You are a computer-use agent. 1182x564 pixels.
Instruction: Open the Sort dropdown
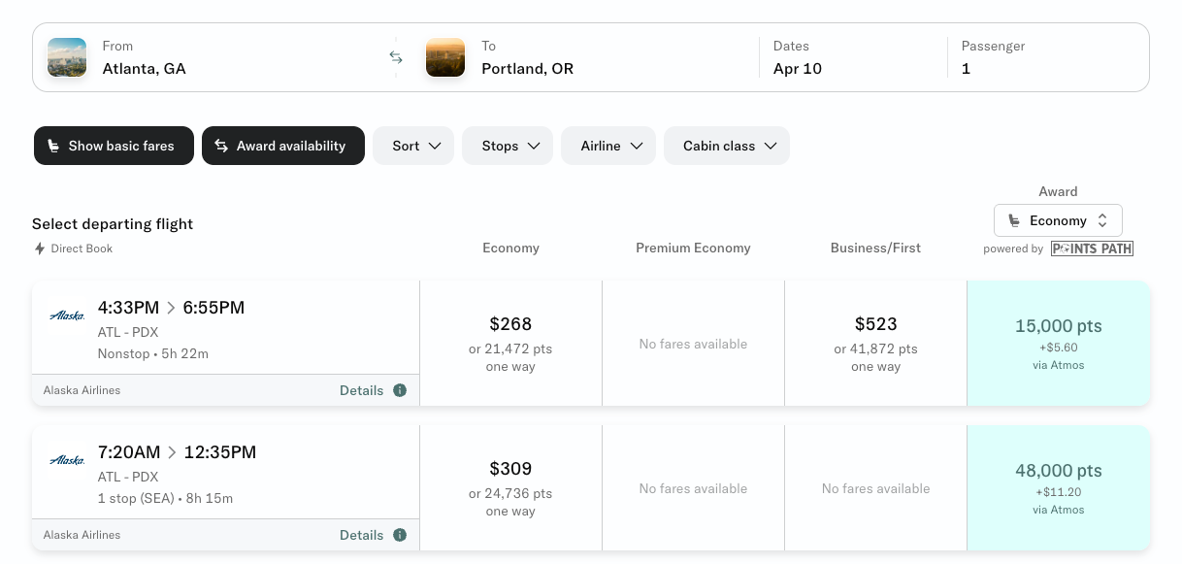(413, 146)
